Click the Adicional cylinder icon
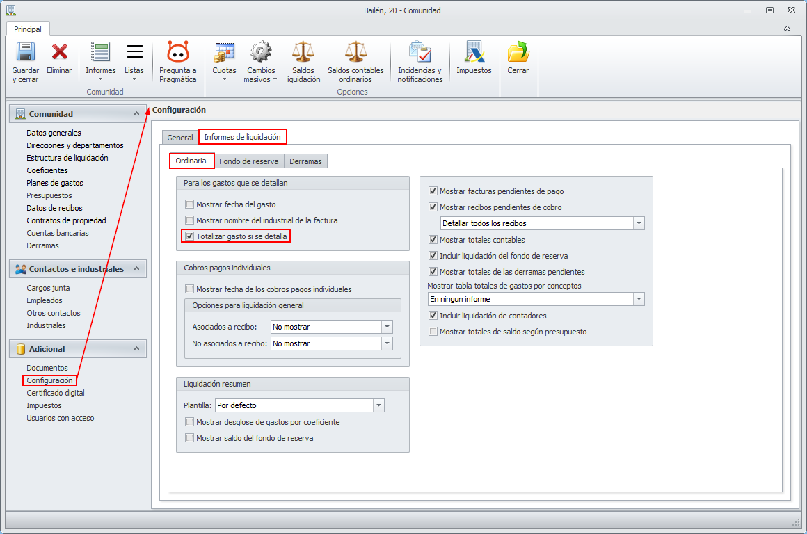This screenshot has height=534, width=807. click(21, 349)
